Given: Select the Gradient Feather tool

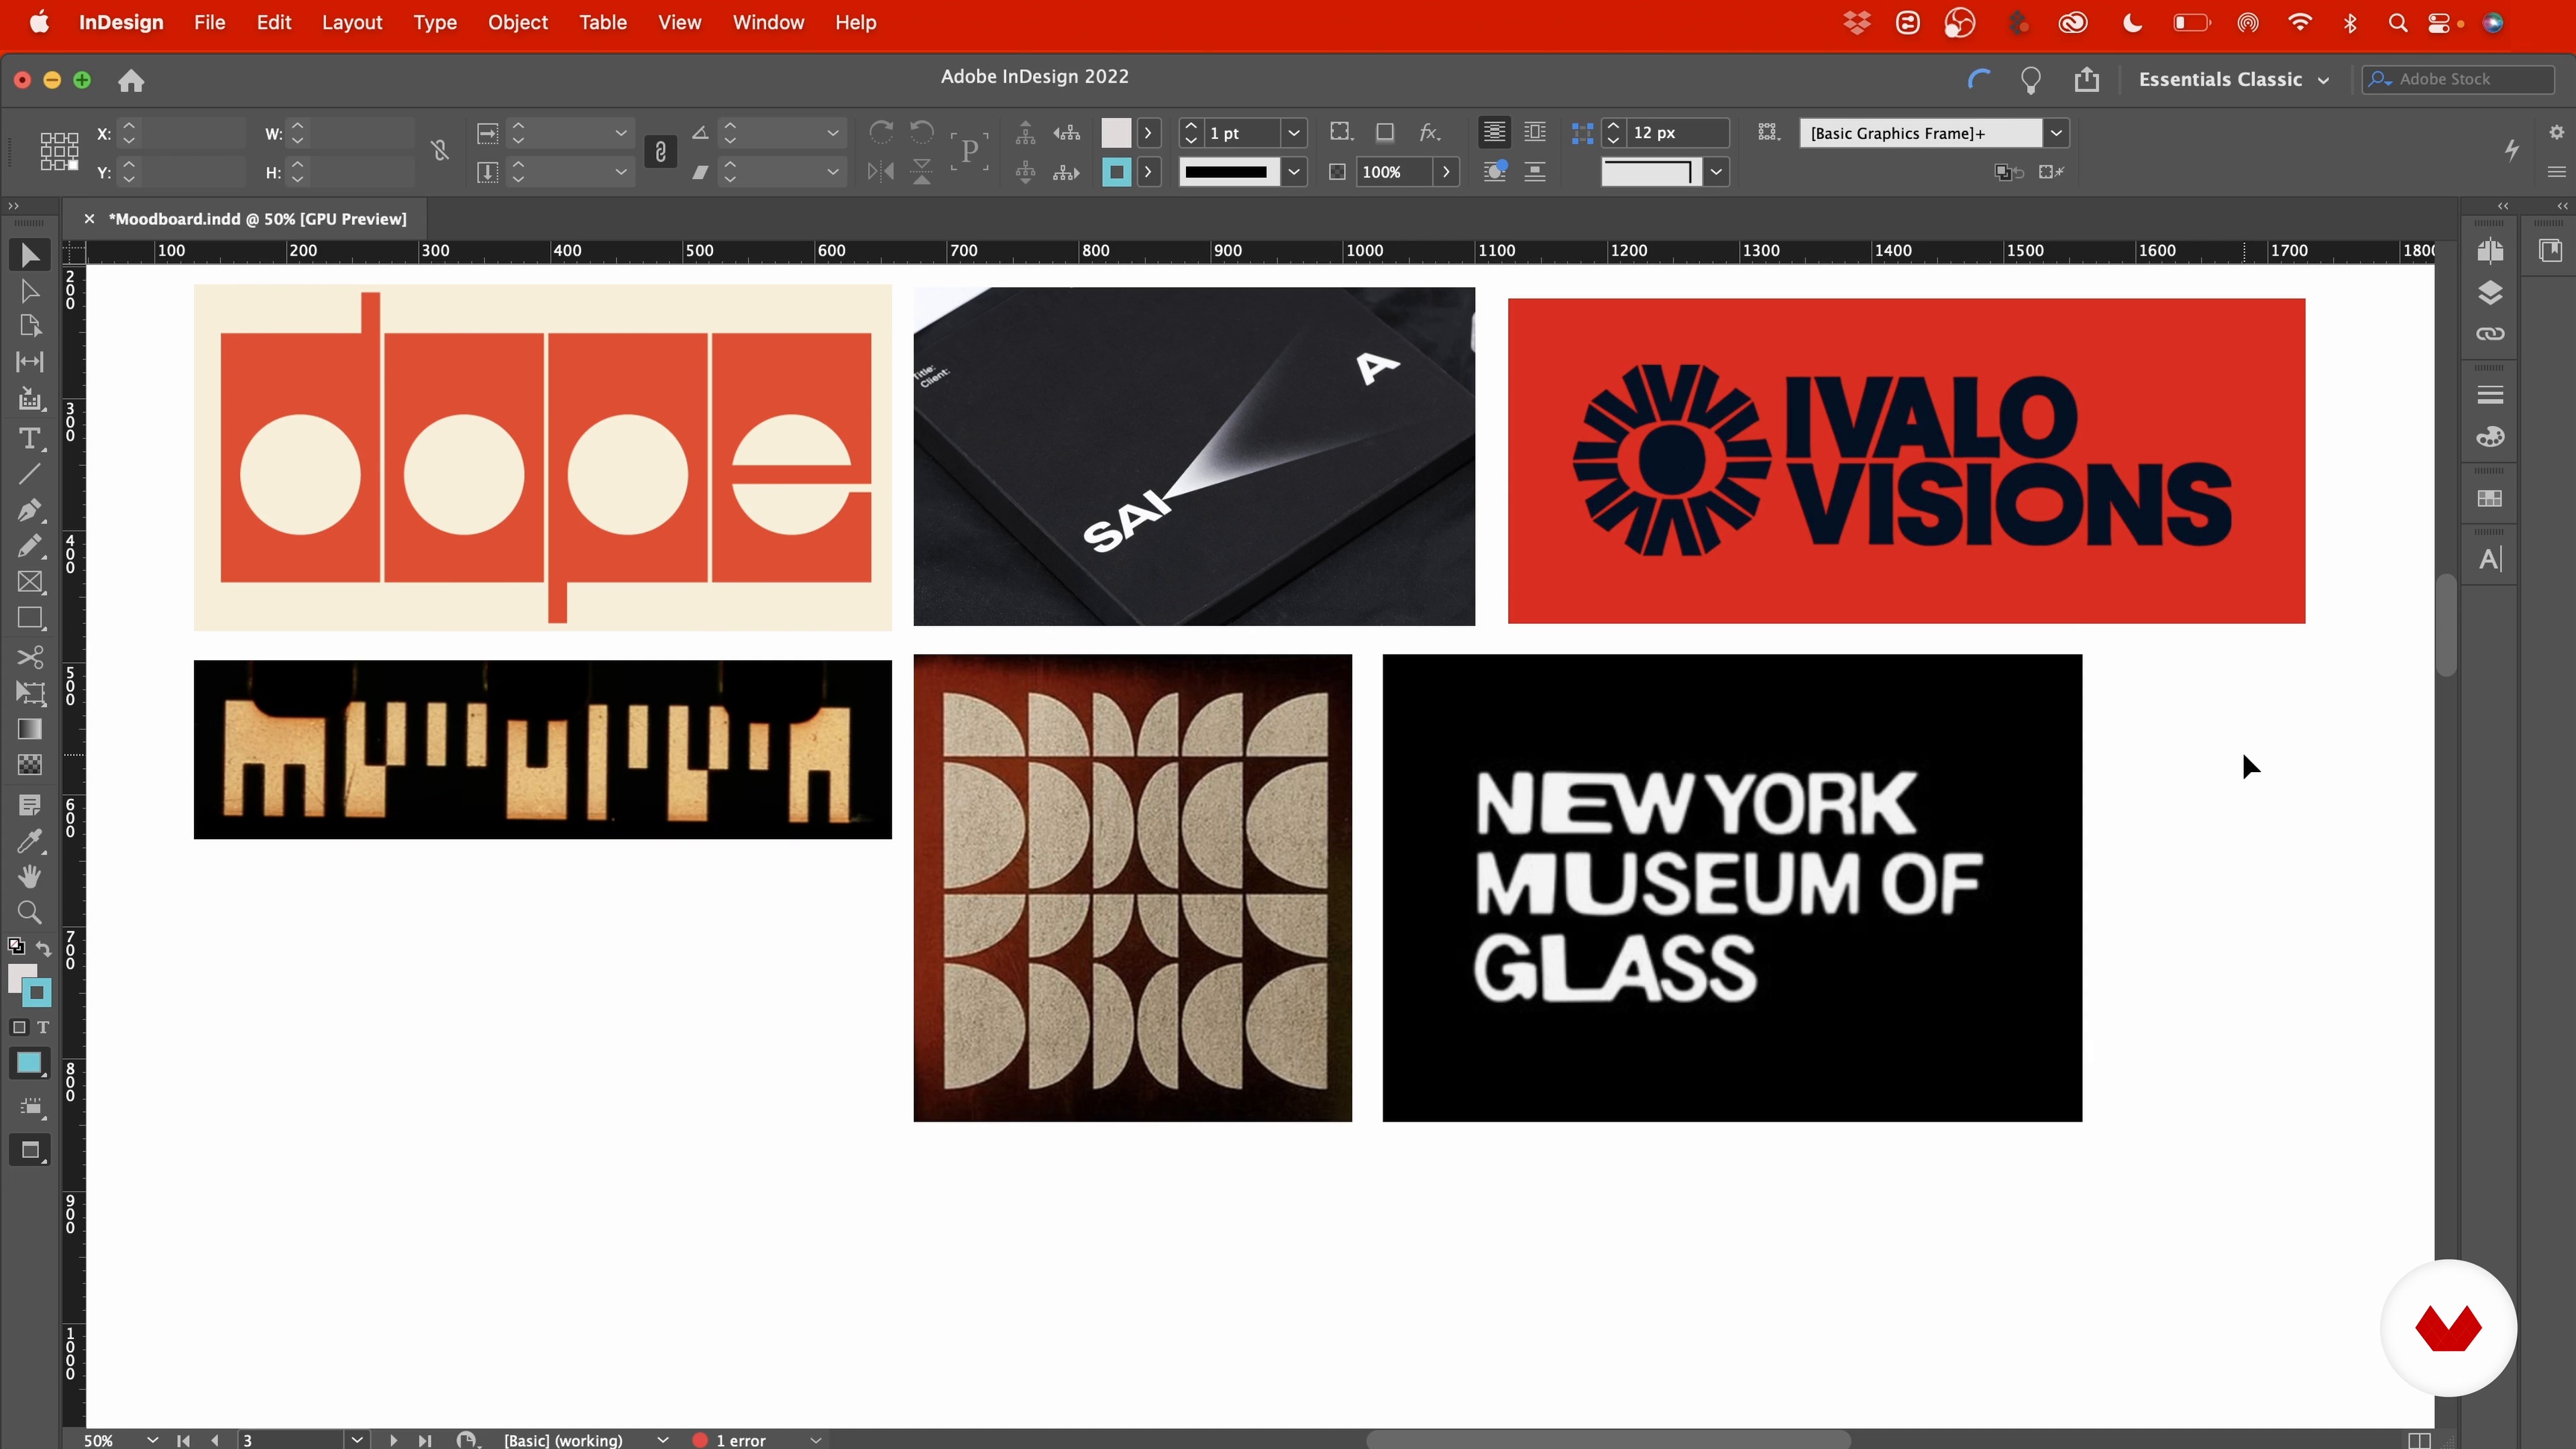Looking at the screenshot, I should pos(30,765).
